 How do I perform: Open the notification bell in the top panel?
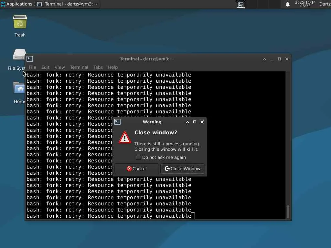287,4
